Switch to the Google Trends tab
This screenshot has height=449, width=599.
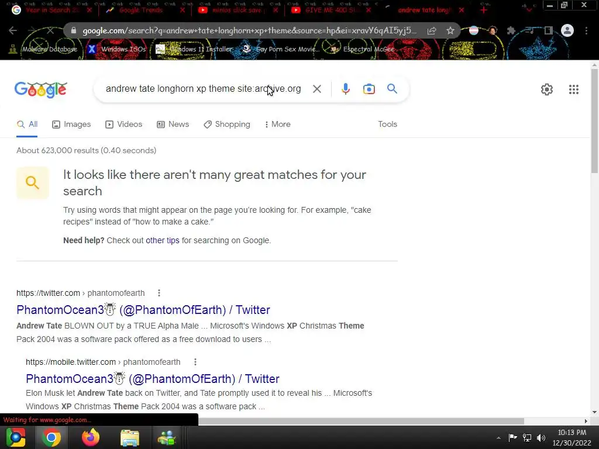click(140, 10)
